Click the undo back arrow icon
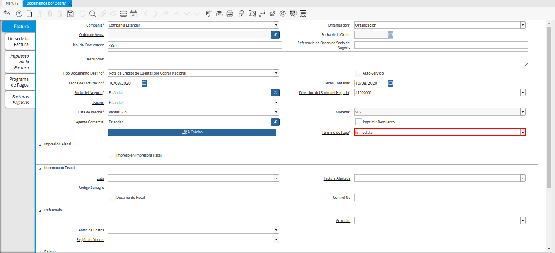555x253 pixels. point(7,14)
